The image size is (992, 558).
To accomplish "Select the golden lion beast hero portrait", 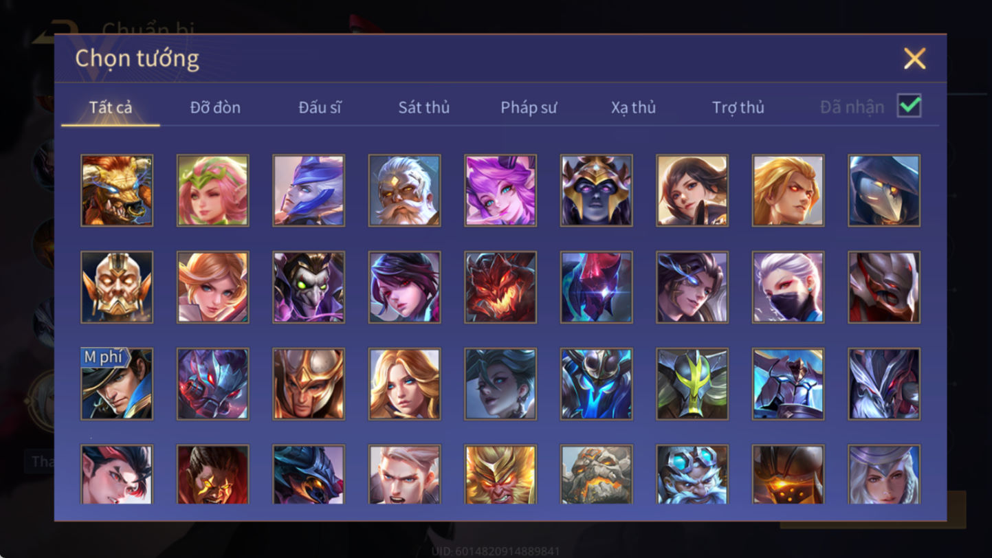I will click(117, 190).
